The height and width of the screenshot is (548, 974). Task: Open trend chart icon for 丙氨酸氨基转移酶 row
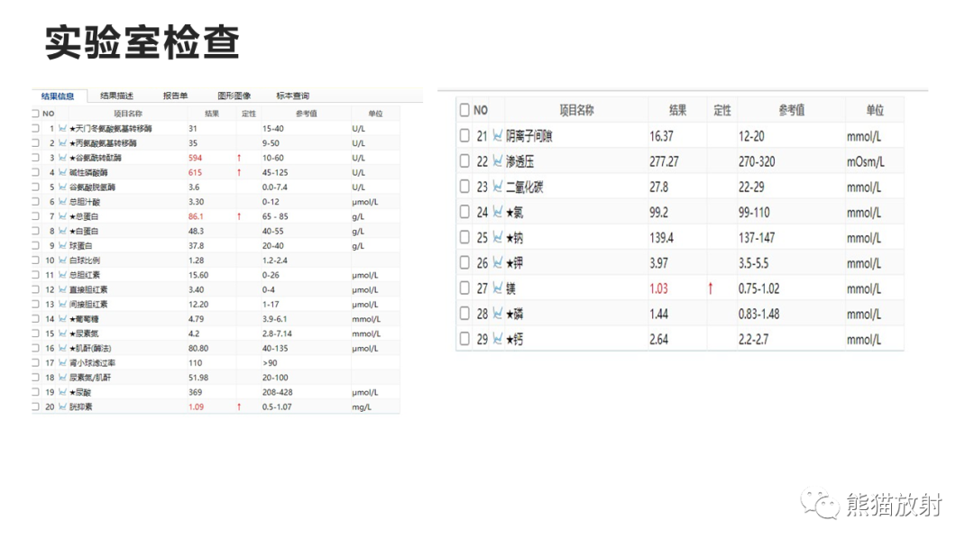click(63, 142)
